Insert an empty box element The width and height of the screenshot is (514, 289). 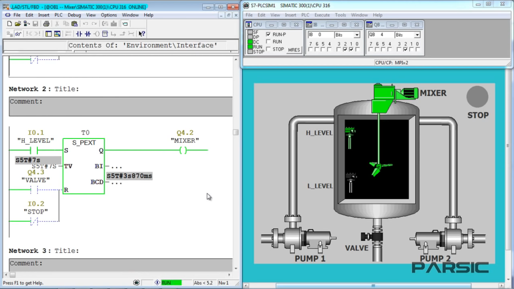pyautogui.click(x=105, y=34)
